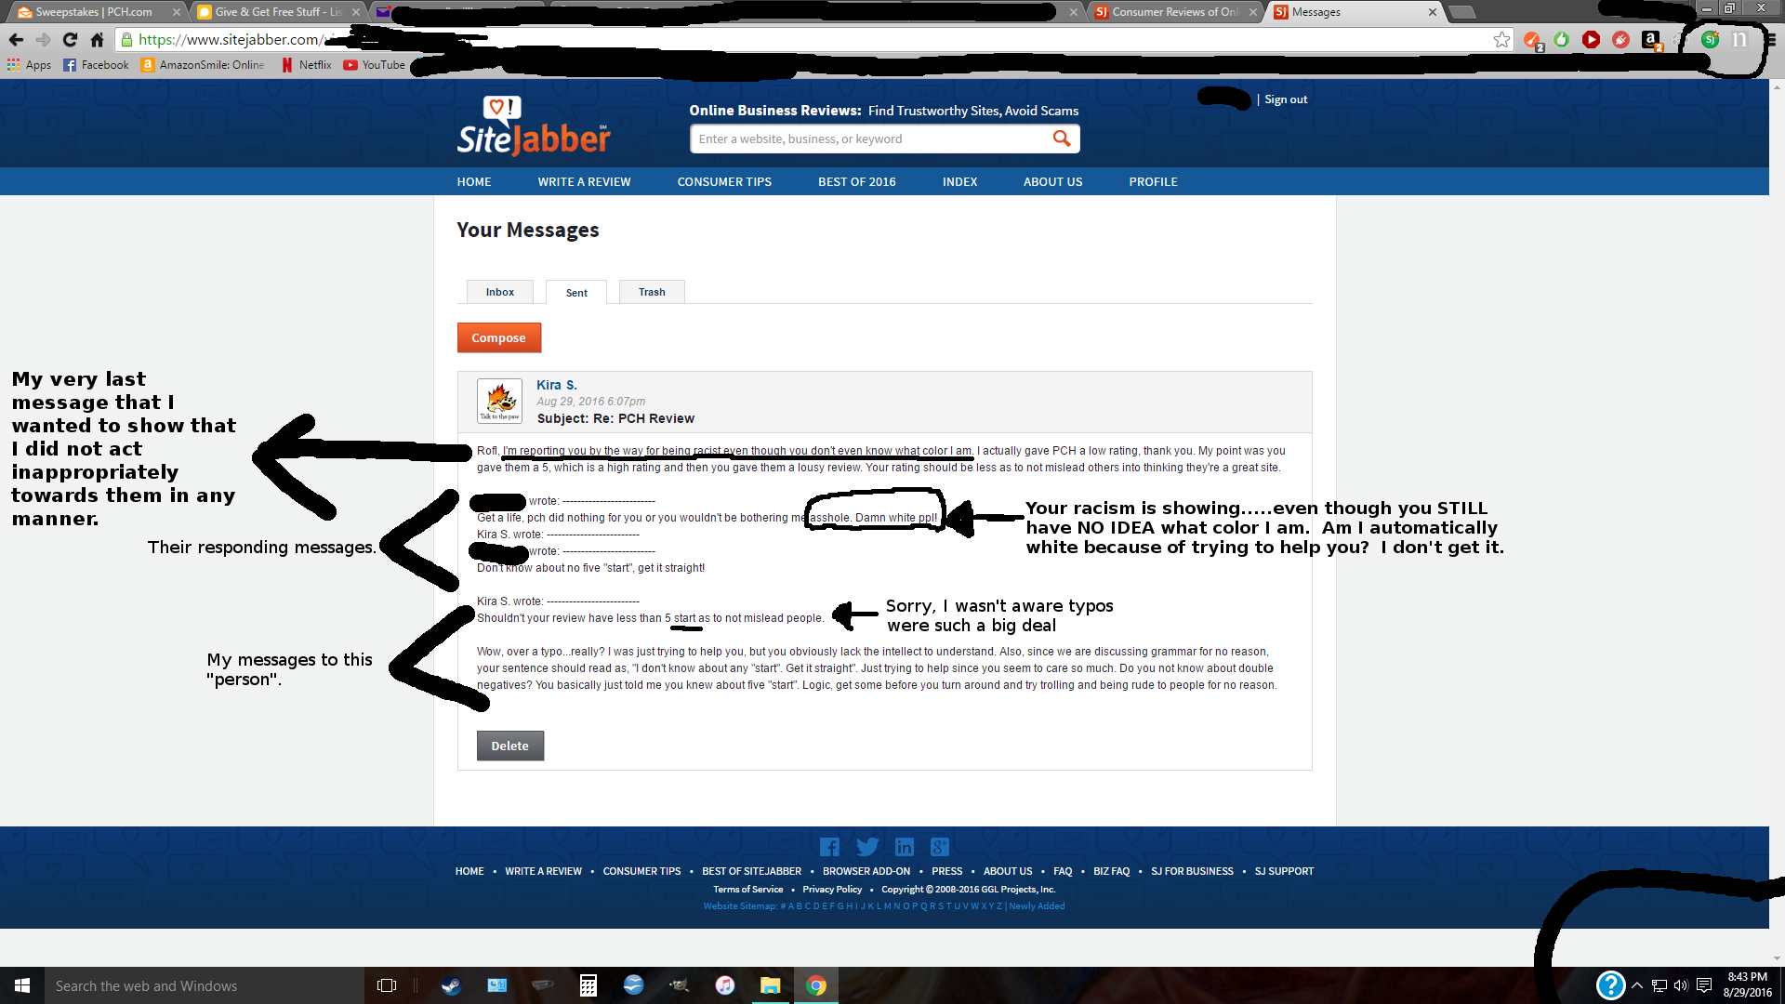The image size is (1785, 1004).
Task: Click the Profile menu item
Action: point(1153,181)
